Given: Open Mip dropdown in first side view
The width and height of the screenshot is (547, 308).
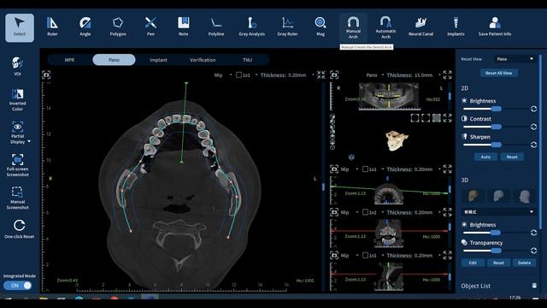Looking at the screenshot, I should pyautogui.click(x=357, y=169).
